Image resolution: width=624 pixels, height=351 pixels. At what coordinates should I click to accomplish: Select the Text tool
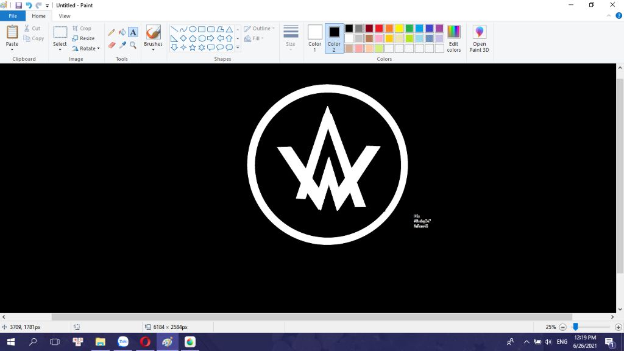(x=133, y=32)
